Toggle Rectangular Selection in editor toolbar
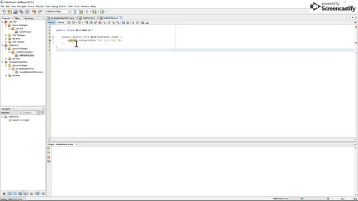358x201 pixels. (x=104, y=22)
